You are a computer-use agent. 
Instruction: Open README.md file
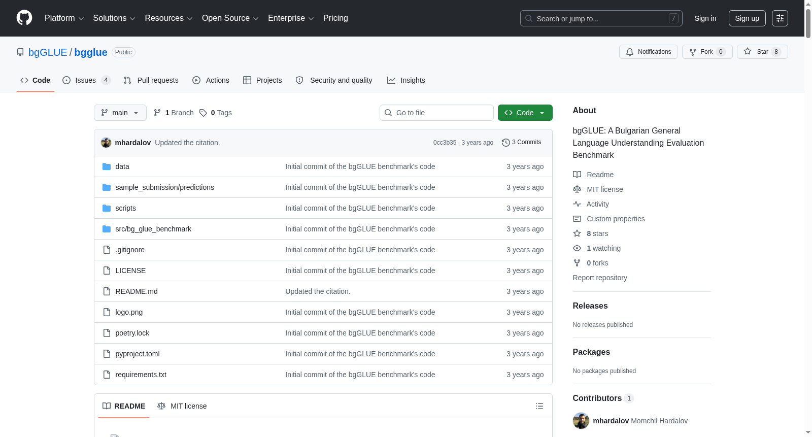coord(137,291)
